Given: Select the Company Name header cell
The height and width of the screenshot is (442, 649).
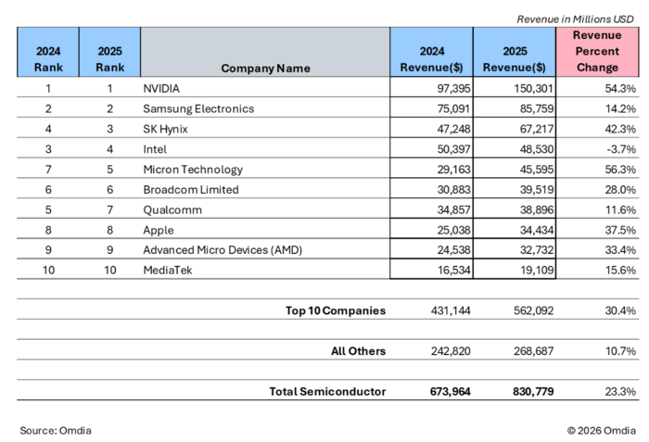Looking at the screenshot, I should (265, 68).
